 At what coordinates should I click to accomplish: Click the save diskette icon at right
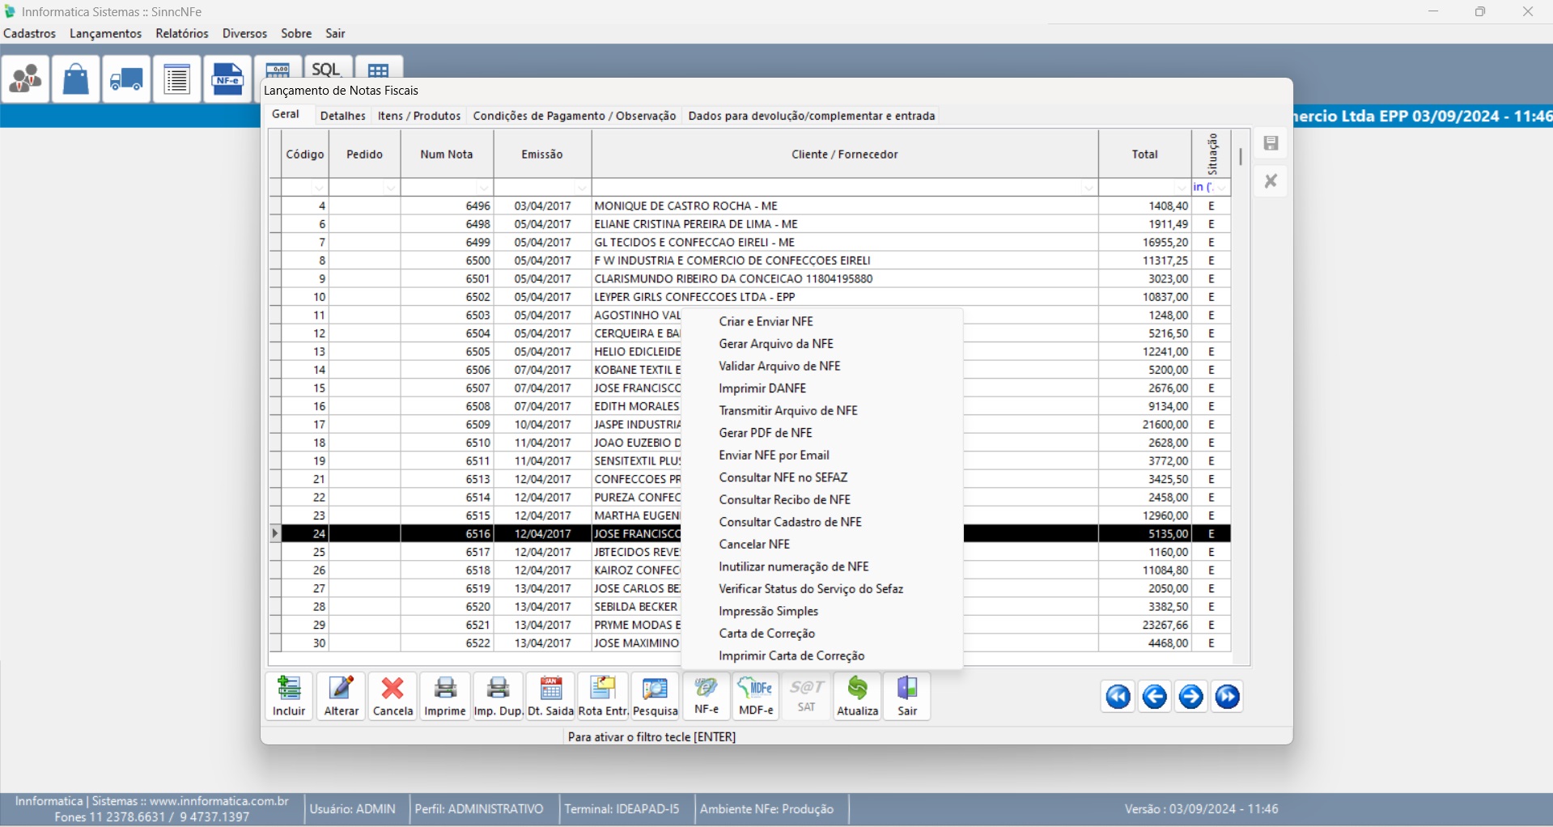(1271, 144)
